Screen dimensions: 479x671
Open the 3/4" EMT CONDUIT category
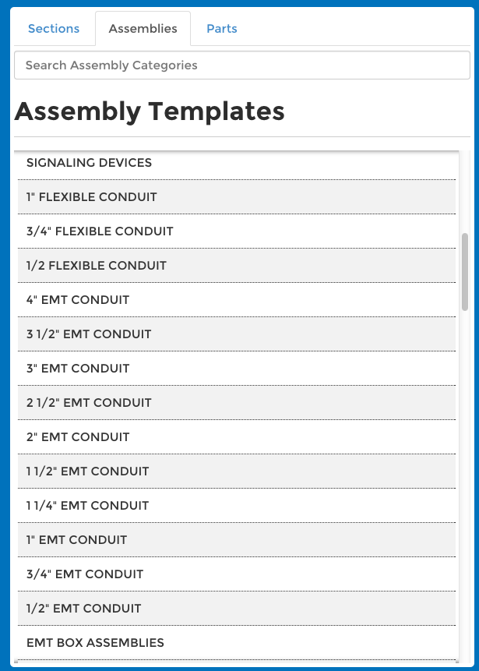pyautogui.click(x=236, y=574)
